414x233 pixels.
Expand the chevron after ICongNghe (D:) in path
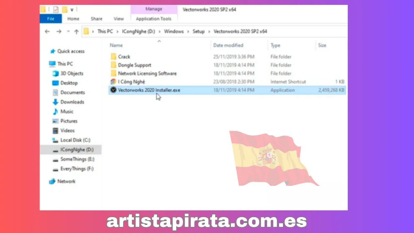coord(159,31)
